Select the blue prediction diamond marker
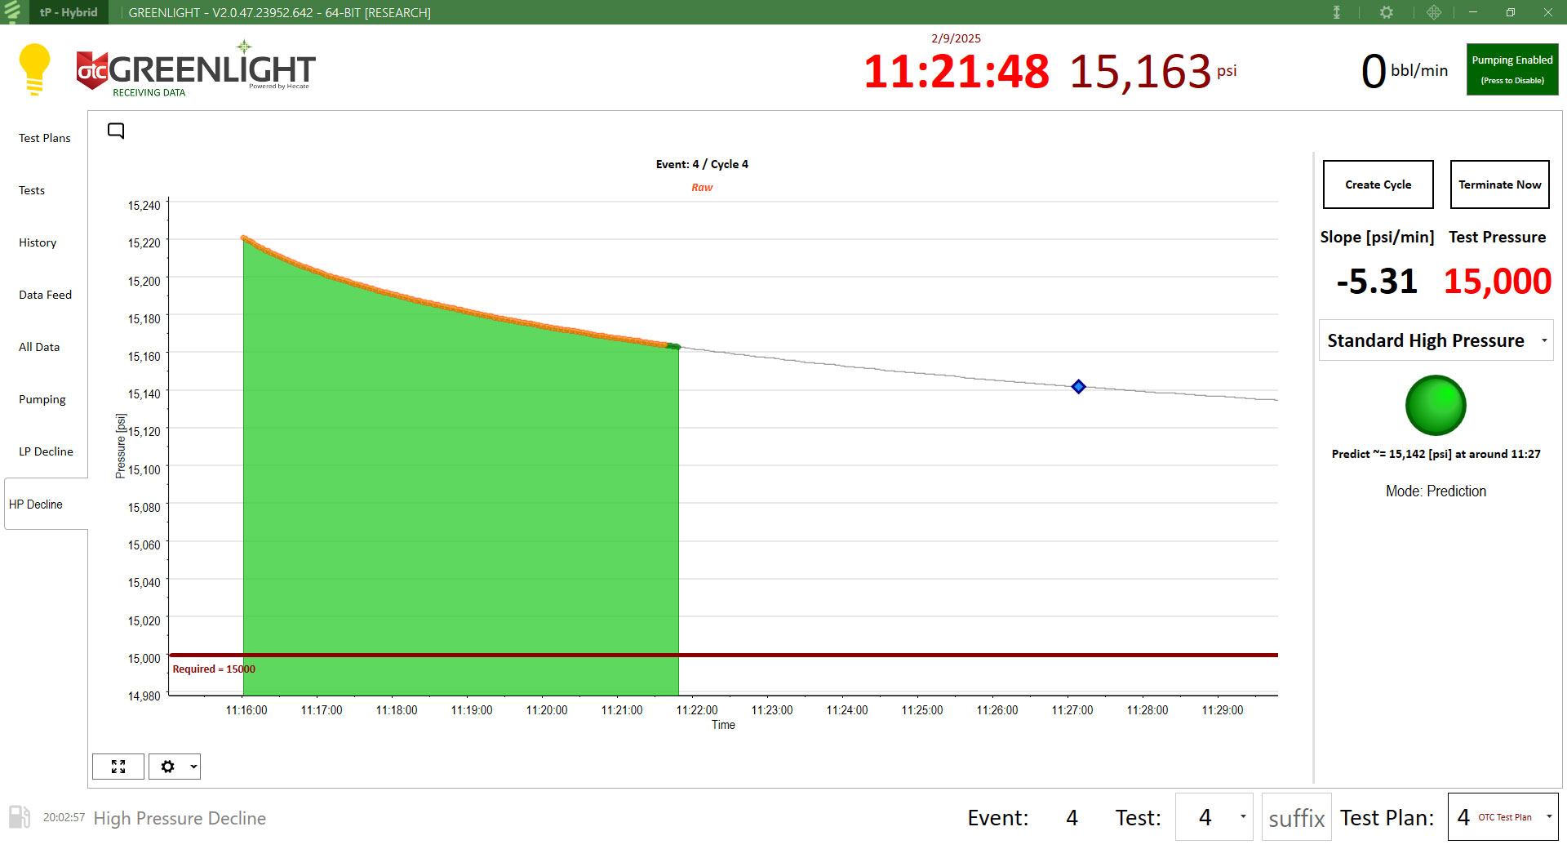Image resolution: width=1567 pixels, height=849 pixels. coord(1078,386)
